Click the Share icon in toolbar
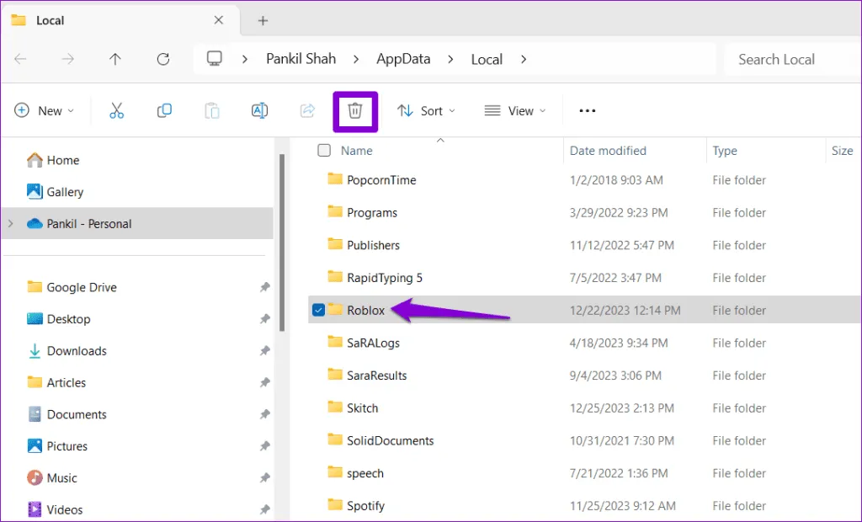 tap(307, 111)
